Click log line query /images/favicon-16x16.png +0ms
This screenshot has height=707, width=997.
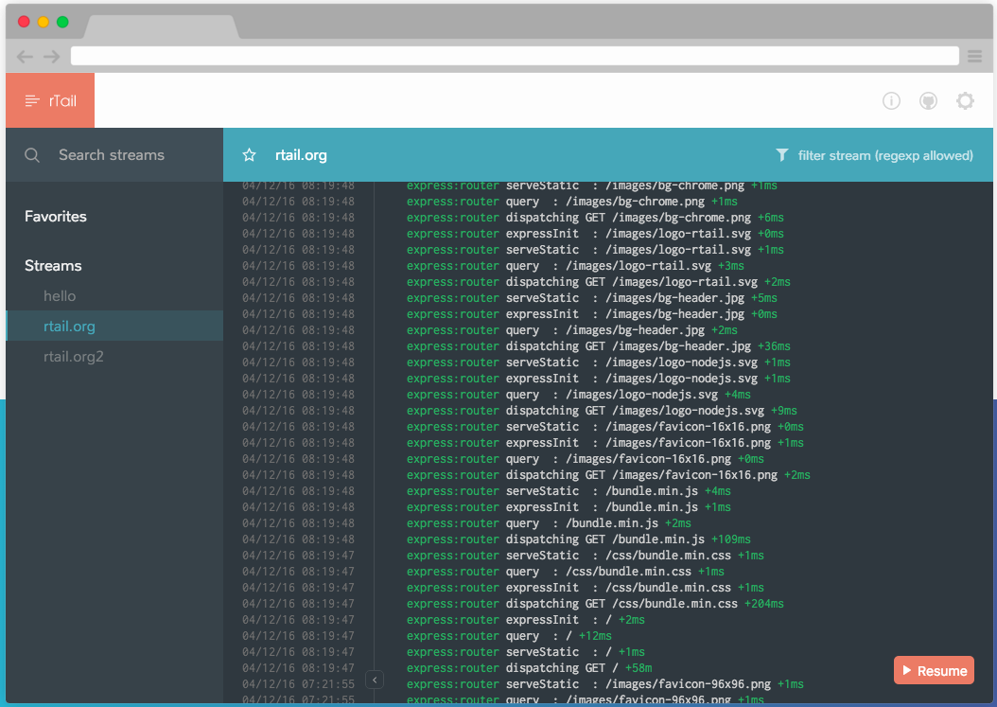click(585, 459)
